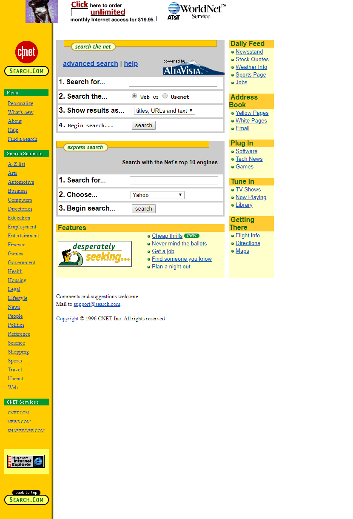
Task: Click the AT&T WorldNet Service banner
Action: coord(149,11)
